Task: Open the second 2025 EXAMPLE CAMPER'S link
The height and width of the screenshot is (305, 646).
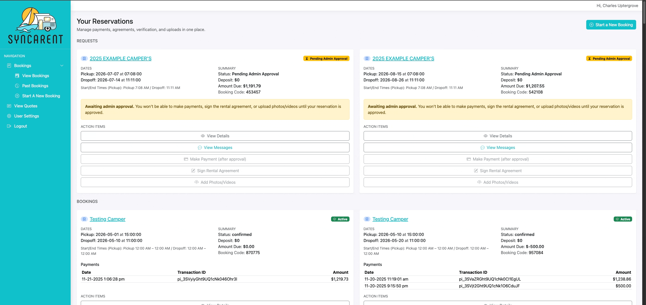Action: (403, 58)
